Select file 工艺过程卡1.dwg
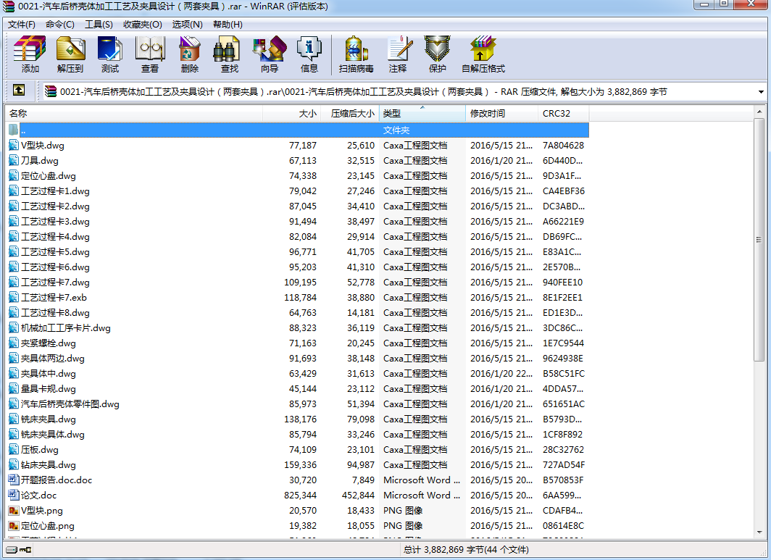Screen dimensions: 771x560 [x=55, y=191]
